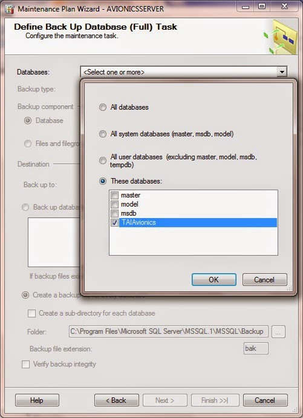Click the Maintenance Plan Wizard title bar icon
Screen dimensions: 303x418
coord(10,9)
